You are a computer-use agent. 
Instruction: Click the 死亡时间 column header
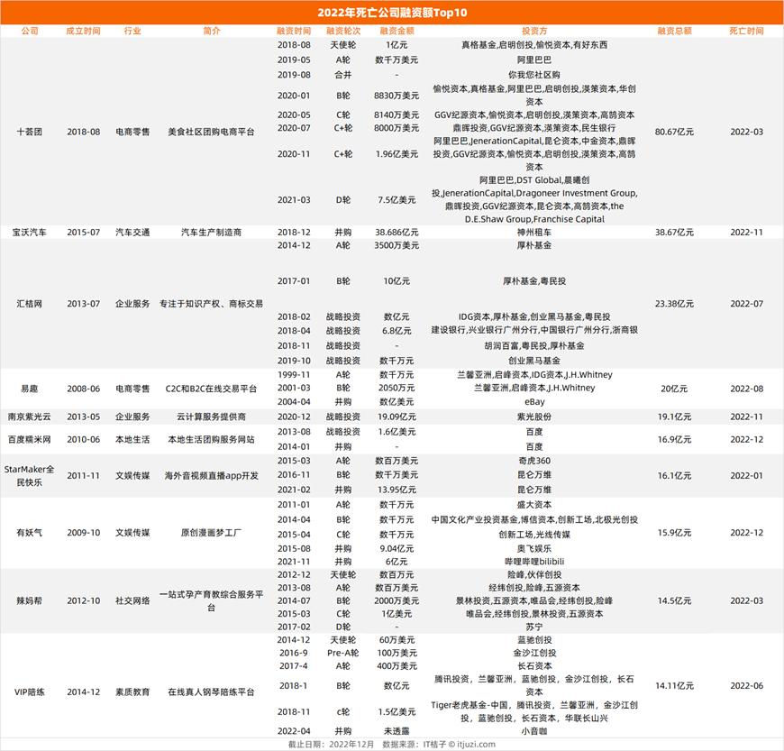click(746, 31)
